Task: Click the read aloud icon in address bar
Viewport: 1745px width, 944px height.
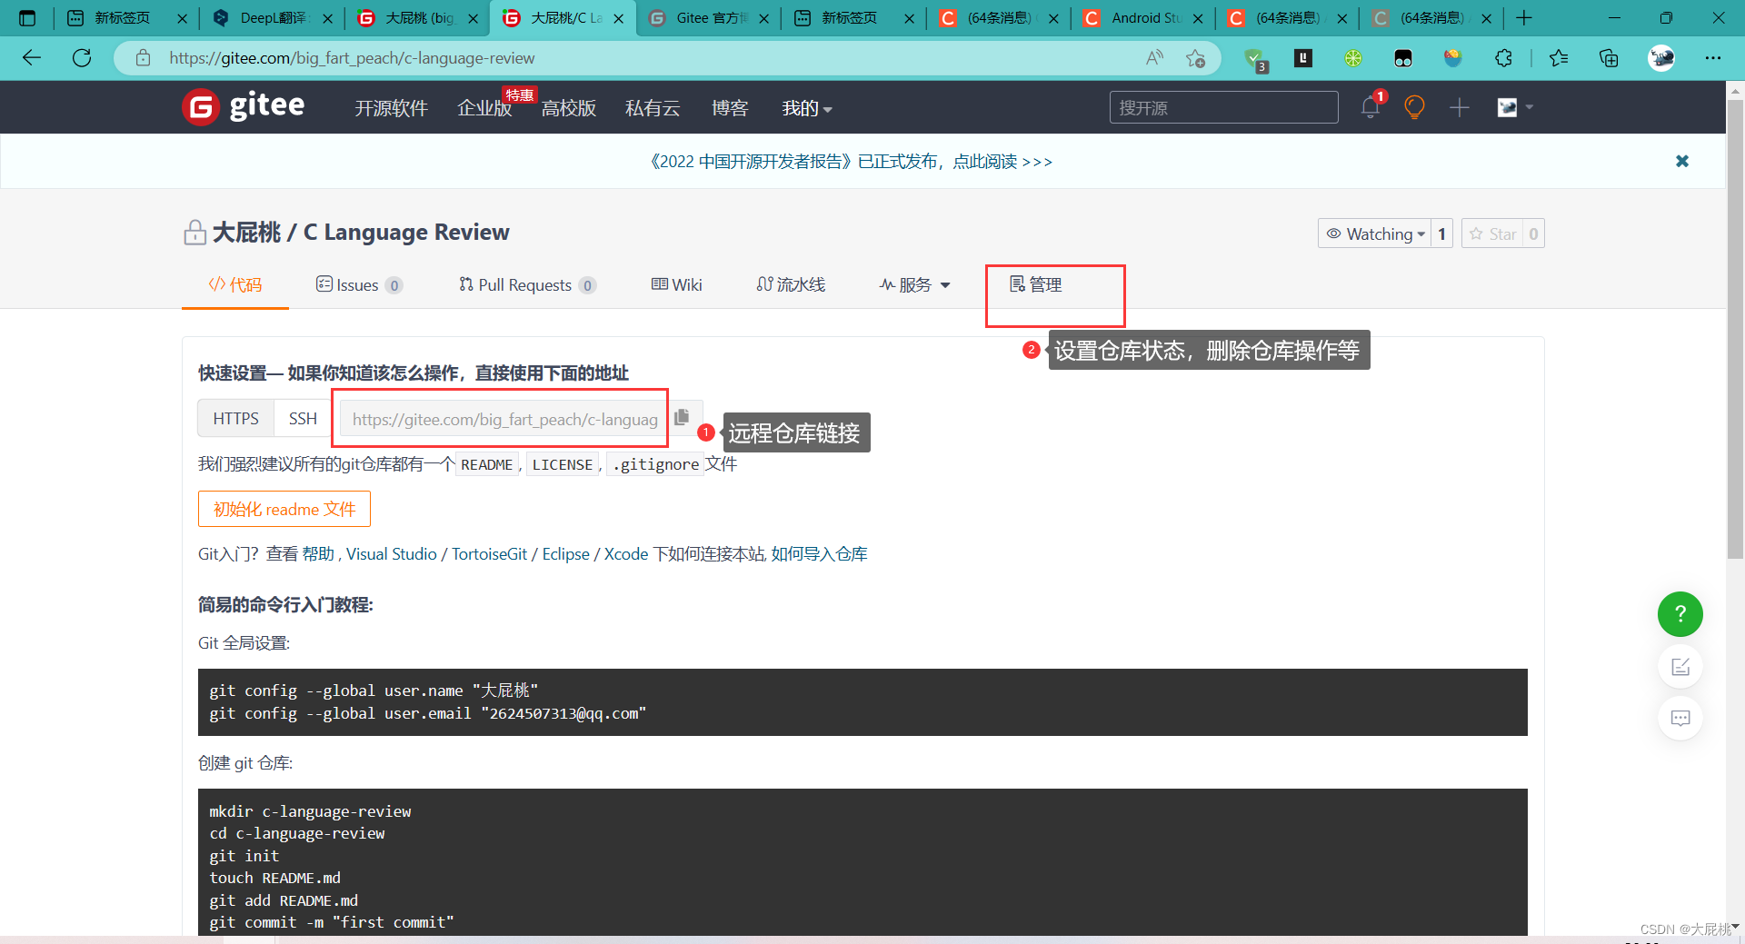Action: pyautogui.click(x=1154, y=58)
